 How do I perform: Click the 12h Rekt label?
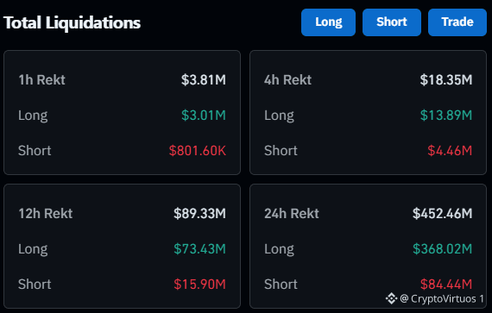[x=46, y=214]
